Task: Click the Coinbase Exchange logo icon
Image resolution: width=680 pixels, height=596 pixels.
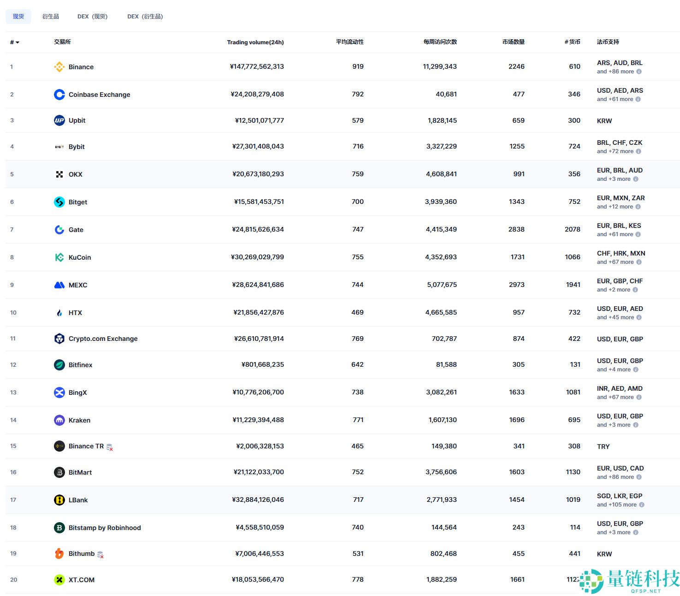Action: pos(59,95)
